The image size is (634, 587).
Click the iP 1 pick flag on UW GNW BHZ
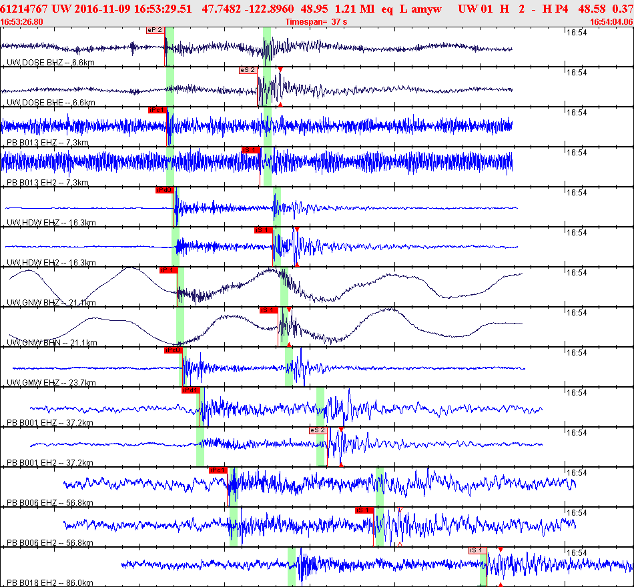coord(168,270)
